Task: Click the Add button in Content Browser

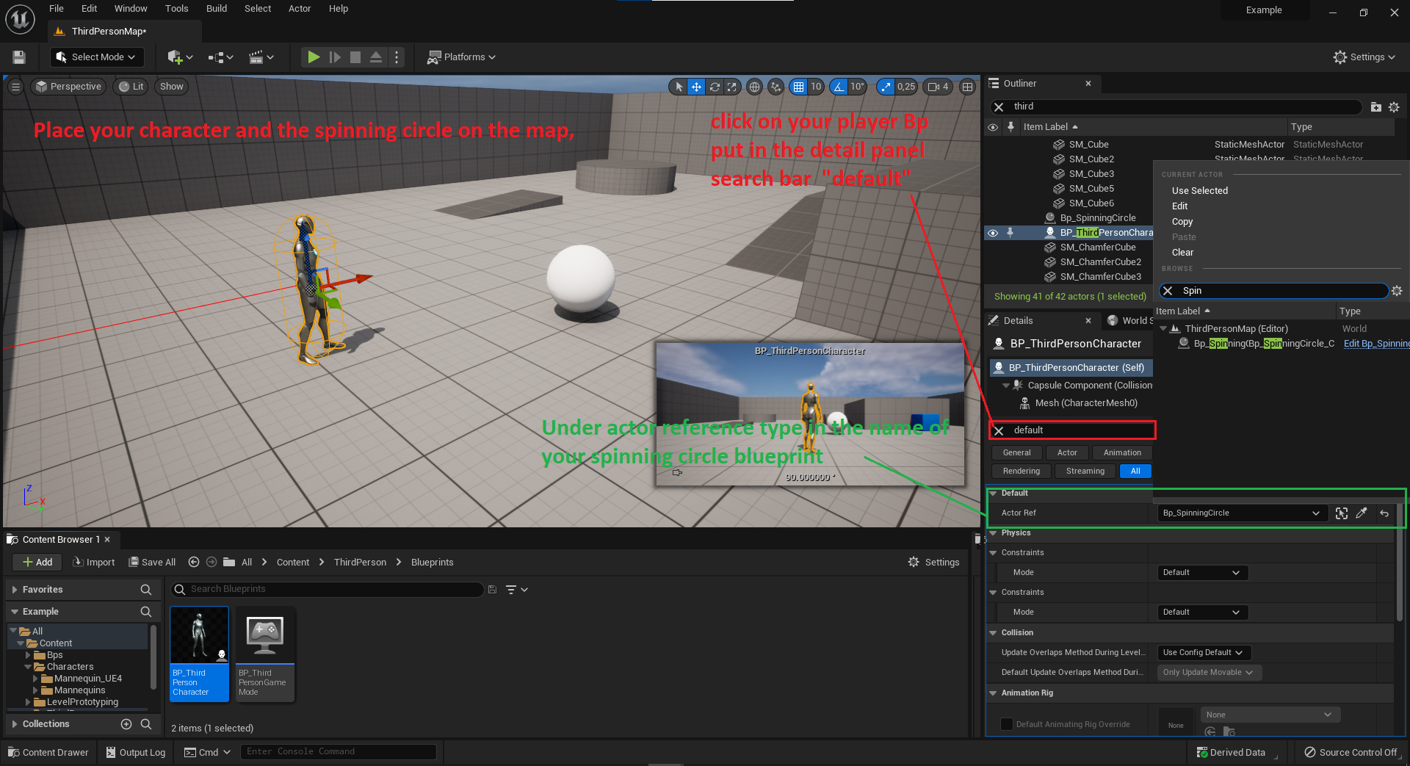Action: coord(37,563)
